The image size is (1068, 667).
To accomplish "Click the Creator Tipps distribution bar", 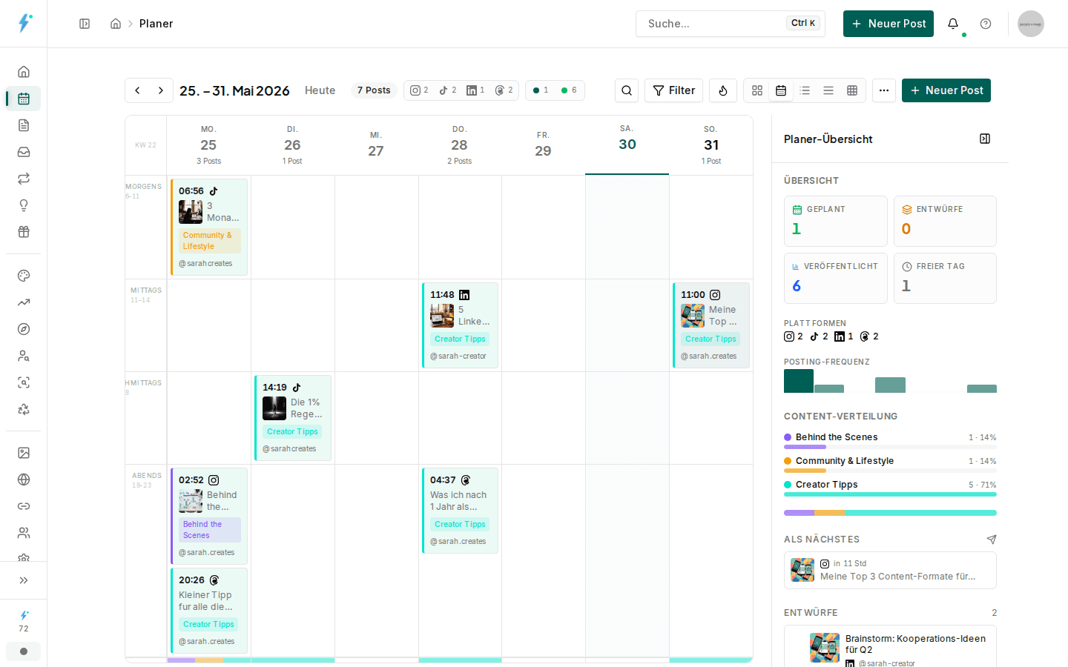I will pyautogui.click(x=890, y=494).
